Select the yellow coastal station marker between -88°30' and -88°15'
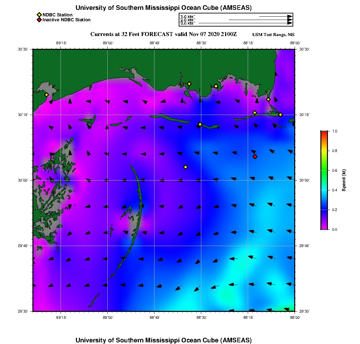Viewport: 360px width, 344px height. point(216,86)
